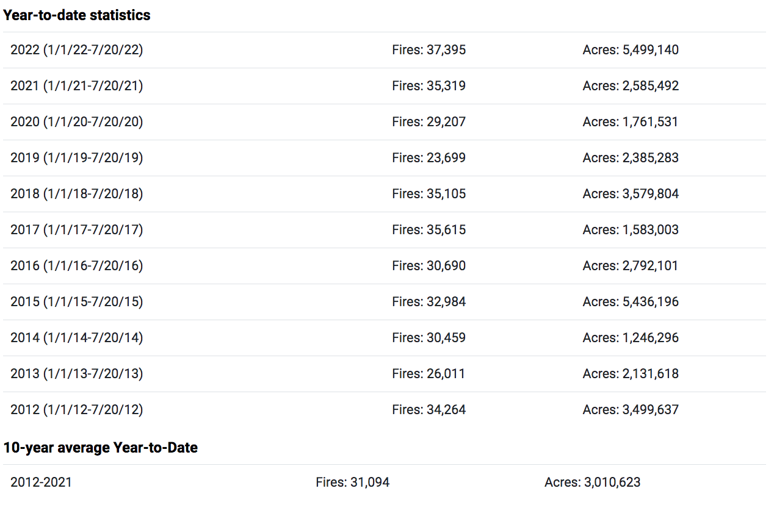Click the value "Fires: 29,207"

(x=429, y=122)
